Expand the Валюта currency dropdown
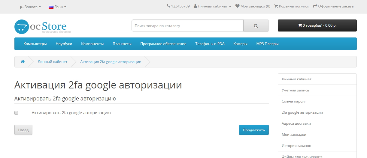The image size is (367, 158). click(x=30, y=7)
